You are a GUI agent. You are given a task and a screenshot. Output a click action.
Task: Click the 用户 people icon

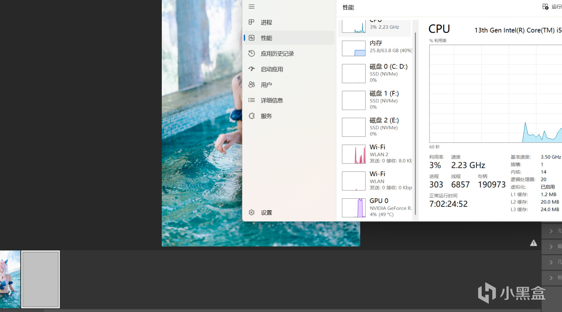tap(251, 85)
